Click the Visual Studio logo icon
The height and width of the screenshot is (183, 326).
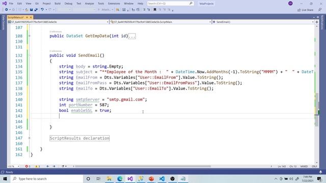coord(5,4)
